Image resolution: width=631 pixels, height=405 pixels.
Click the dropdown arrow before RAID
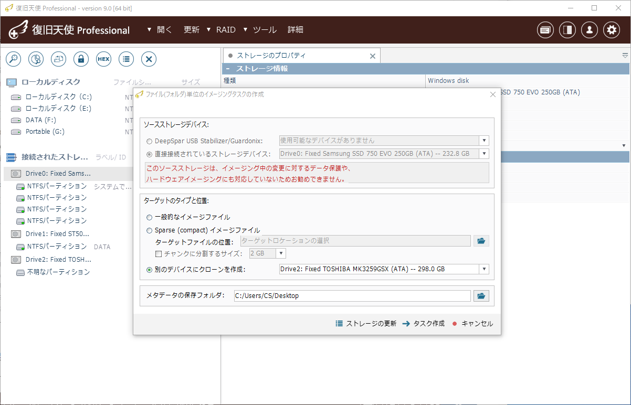click(x=208, y=30)
